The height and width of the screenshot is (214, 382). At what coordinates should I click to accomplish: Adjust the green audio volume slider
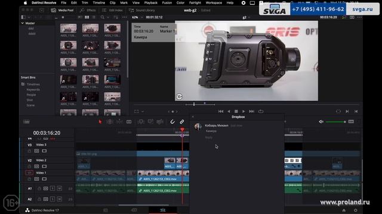point(335,121)
